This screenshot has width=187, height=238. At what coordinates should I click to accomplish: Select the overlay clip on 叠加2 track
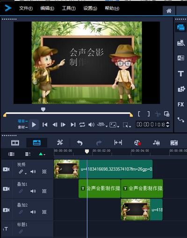[x=142, y=209]
